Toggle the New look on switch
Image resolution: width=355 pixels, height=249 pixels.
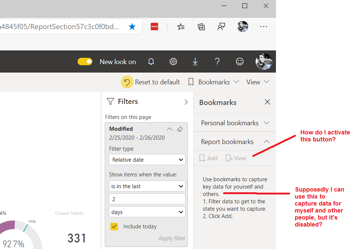coord(85,62)
